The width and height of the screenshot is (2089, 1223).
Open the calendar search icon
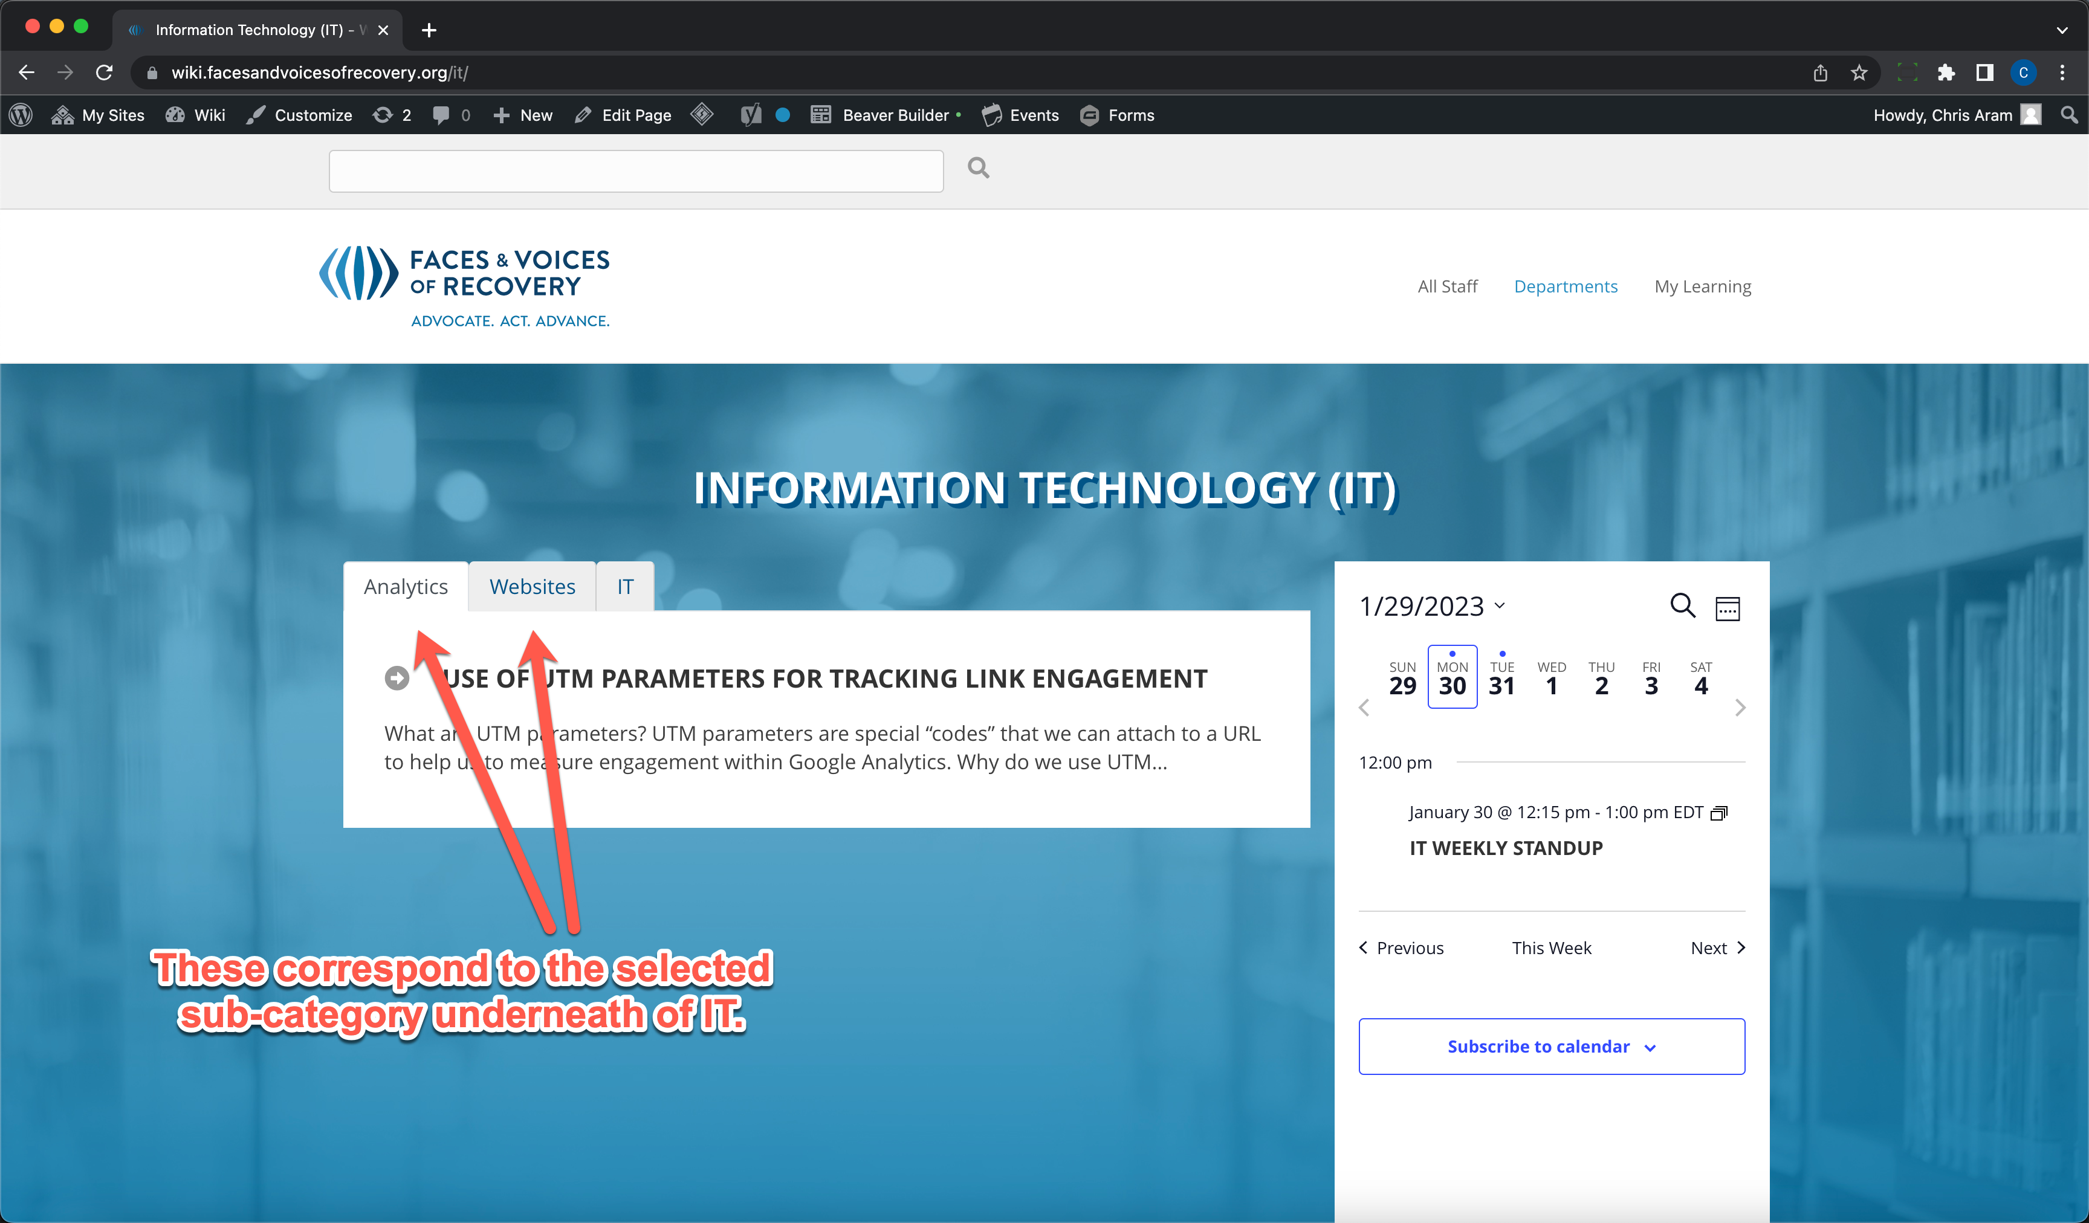[1682, 605]
